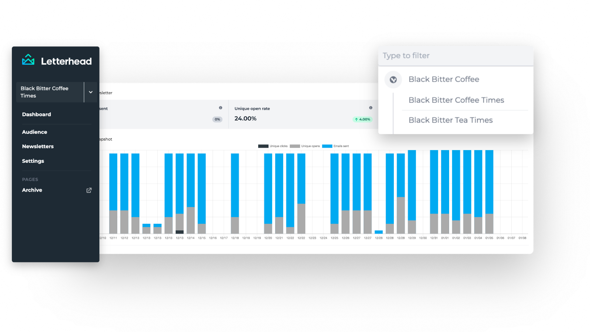Click the Letterhead brand name text
This screenshot has height=332, width=590.
point(66,61)
